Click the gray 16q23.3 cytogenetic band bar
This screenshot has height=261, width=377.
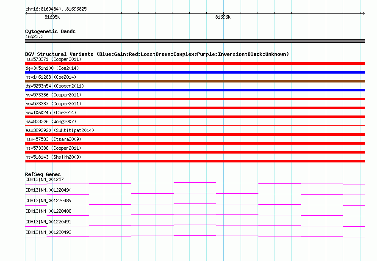(x=195, y=41)
